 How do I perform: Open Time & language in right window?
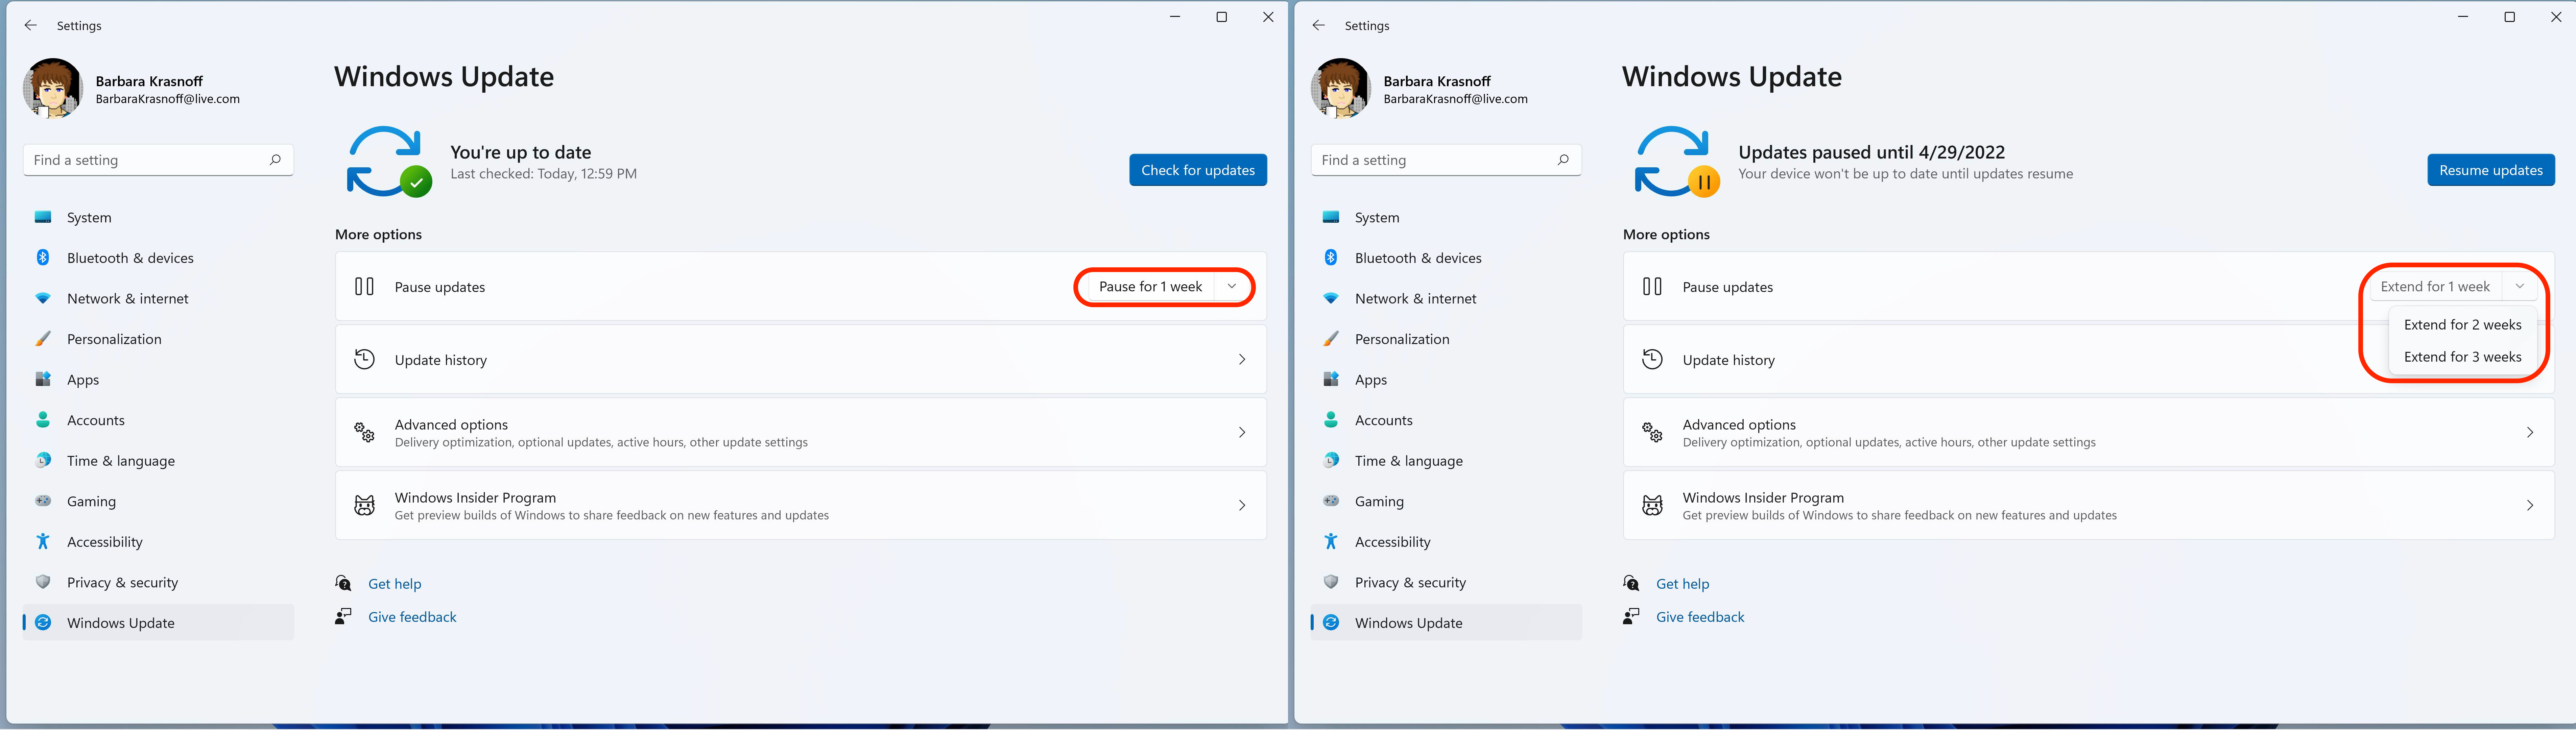click(x=1446, y=461)
